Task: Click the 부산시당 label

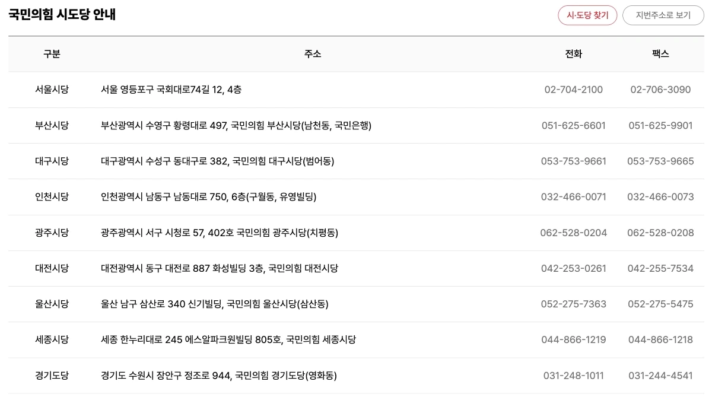Action: [x=52, y=125]
